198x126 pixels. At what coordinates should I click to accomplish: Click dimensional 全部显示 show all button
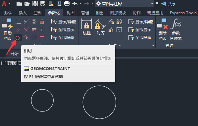pyautogui.click(x=140, y=30)
